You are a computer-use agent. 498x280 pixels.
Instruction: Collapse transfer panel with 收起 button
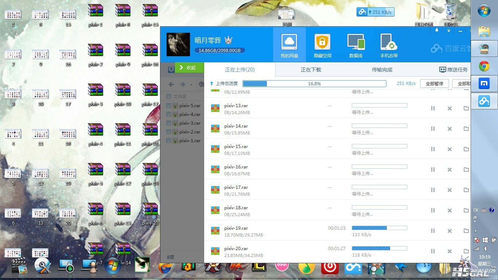click(187, 68)
